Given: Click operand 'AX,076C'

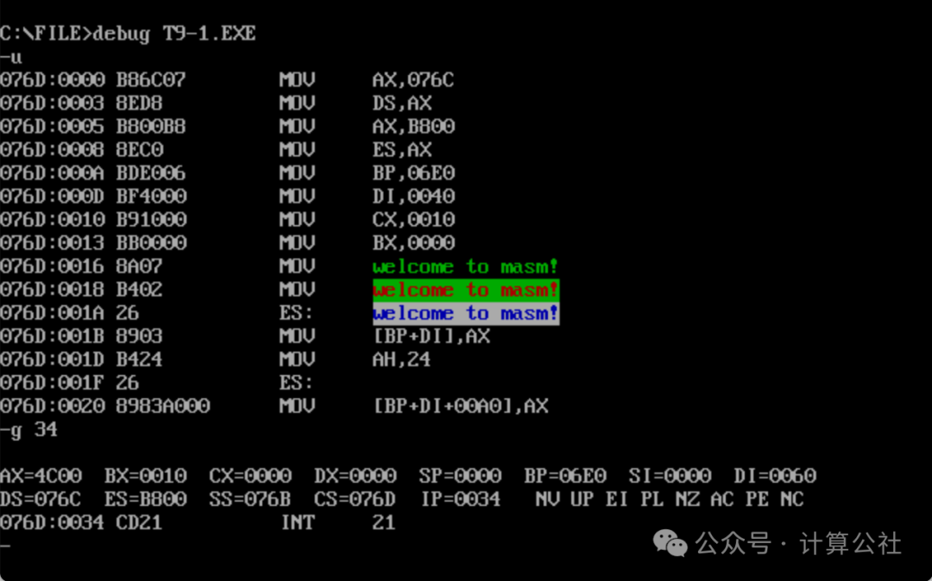Looking at the screenshot, I should [x=413, y=80].
